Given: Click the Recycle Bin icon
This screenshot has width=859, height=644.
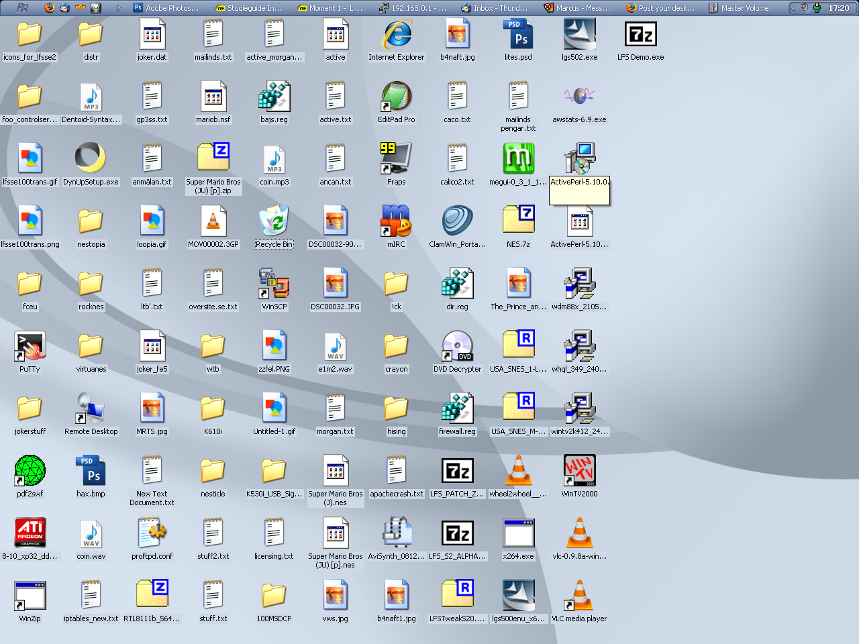Looking at the screenshot, I should coord(274,221).
